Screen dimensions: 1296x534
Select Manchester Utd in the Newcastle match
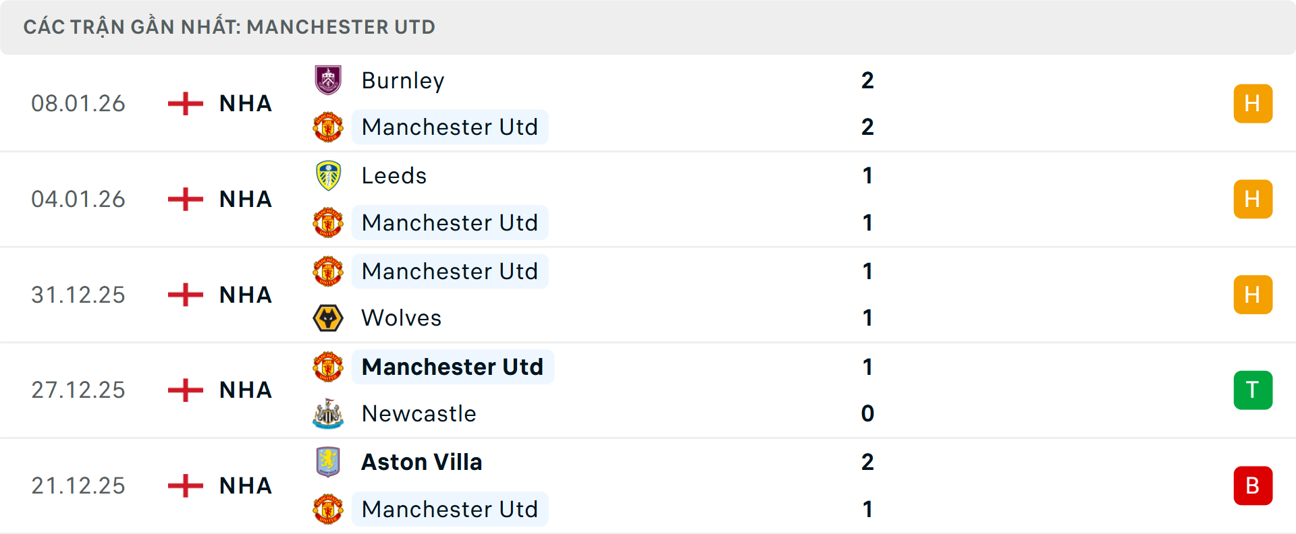tap(452, 367)
